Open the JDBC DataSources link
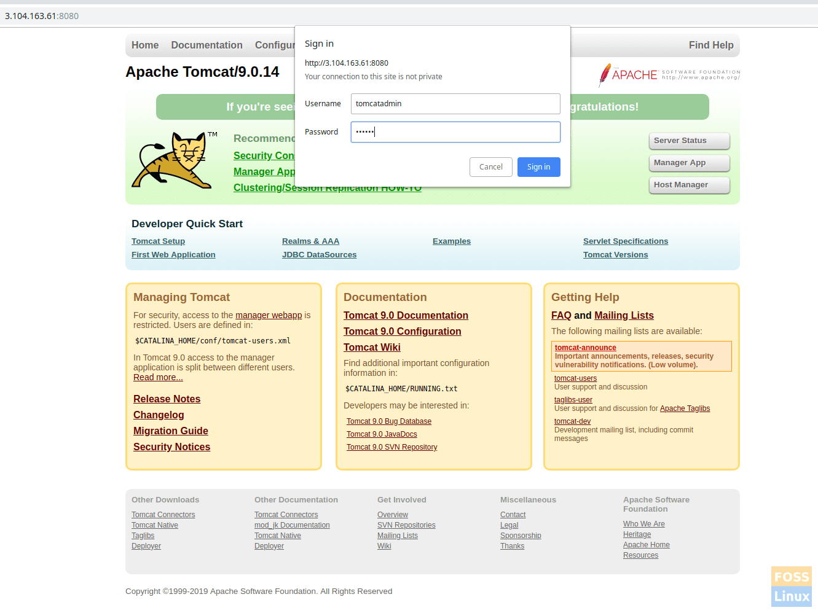 coord(319,255)
